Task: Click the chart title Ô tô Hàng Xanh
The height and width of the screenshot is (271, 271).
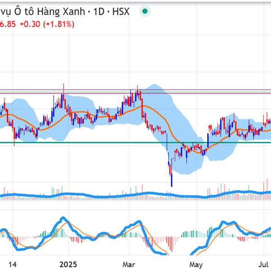Action: tap(50, 12)
